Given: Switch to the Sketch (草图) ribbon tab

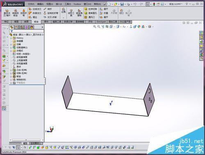Looking at the screenshot, I should pos(16,22).
